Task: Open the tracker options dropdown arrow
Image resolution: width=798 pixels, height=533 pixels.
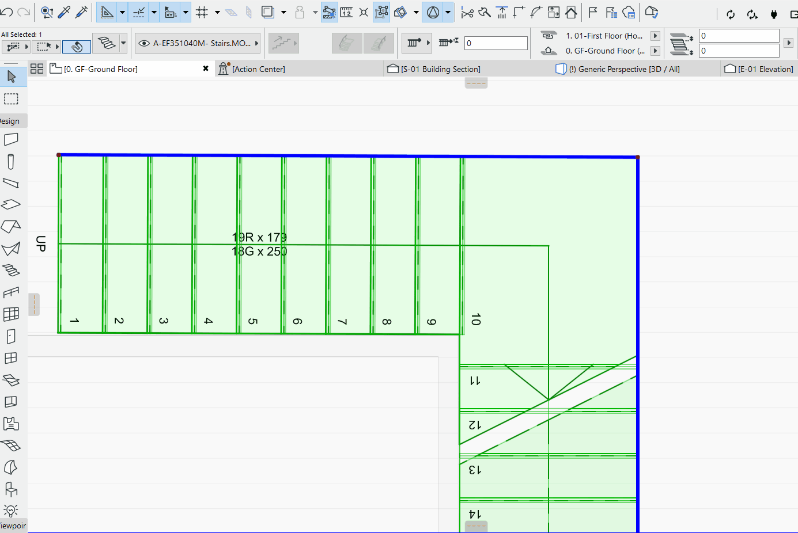Action: (186, 12)
